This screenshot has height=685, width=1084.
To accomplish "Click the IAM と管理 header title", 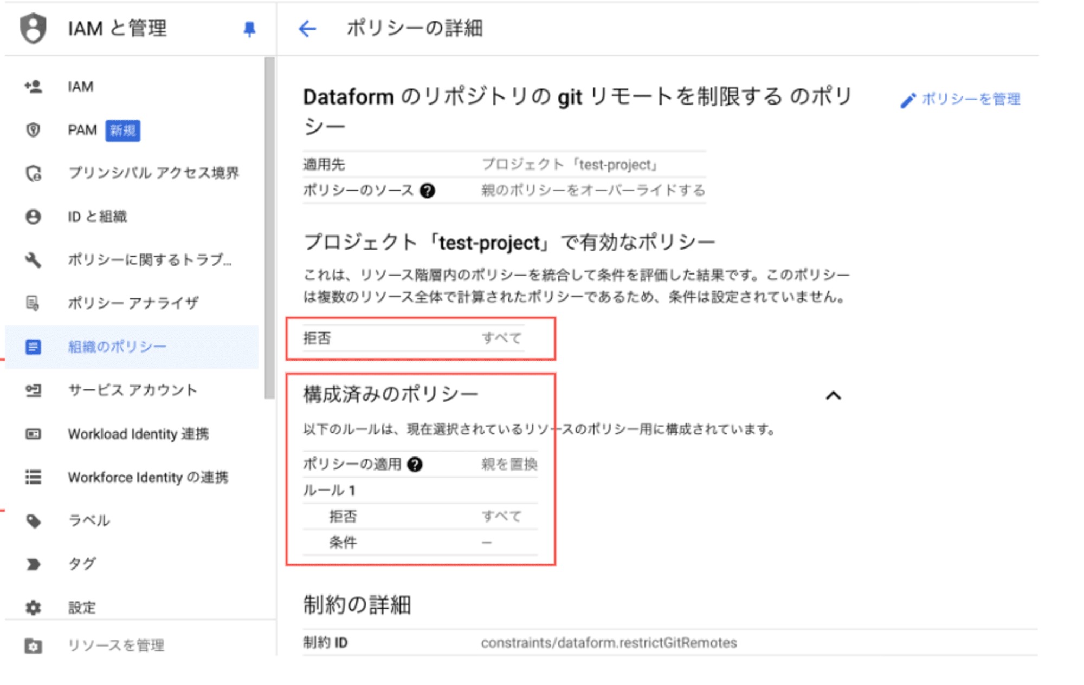I will click(118, 29).
